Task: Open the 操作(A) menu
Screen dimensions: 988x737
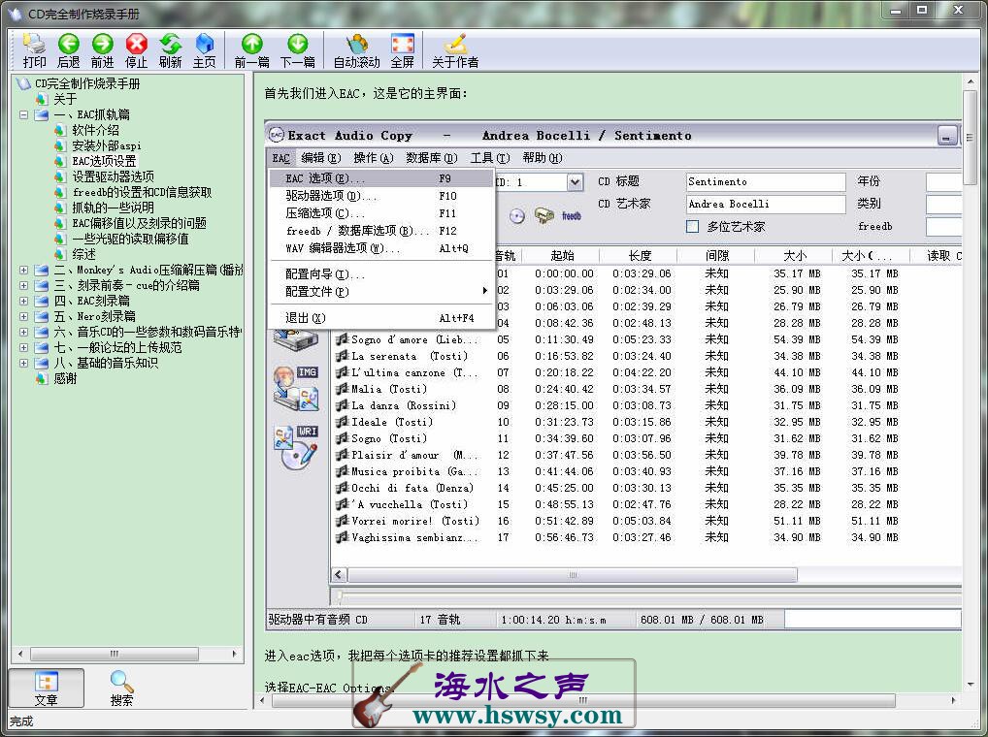Action: click(373, 158)
